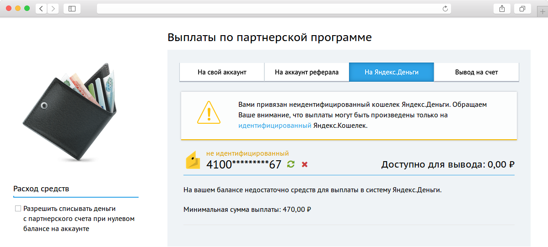This screenshot has width=548, height=247.
Task: Click «Минимальная сумма выплаты: 470,00 ₽» line
Action: pos(247,210)
